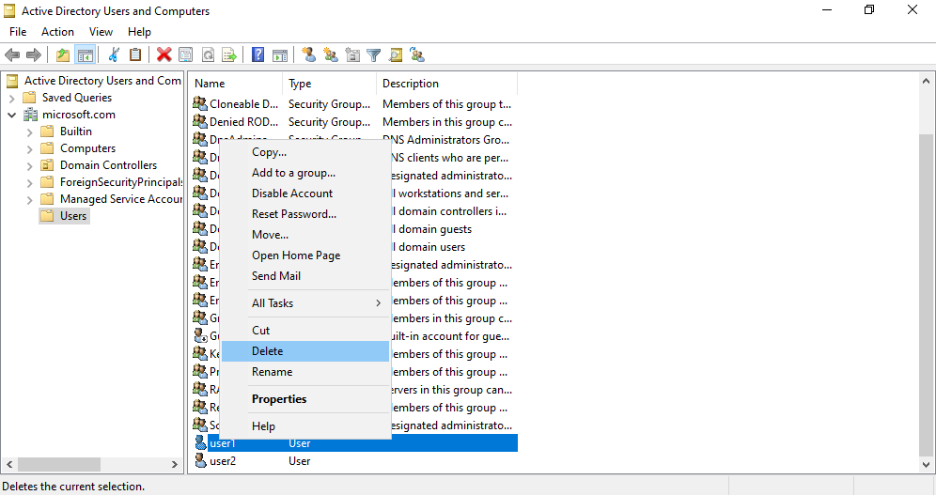Click the vertical scrollbar up arrow
The width and height of the screenshot is (936, 495).
(x=926, y=81)
